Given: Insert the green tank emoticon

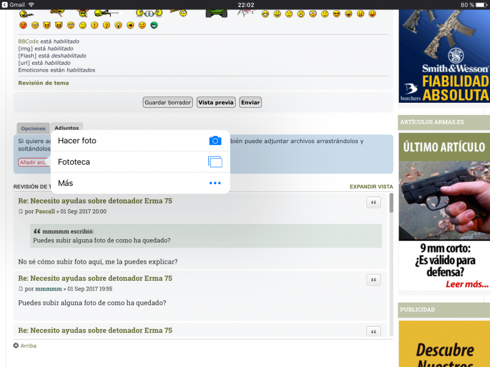Looking at the screenshot, I should pyautogui.click(x=216, y=12).
